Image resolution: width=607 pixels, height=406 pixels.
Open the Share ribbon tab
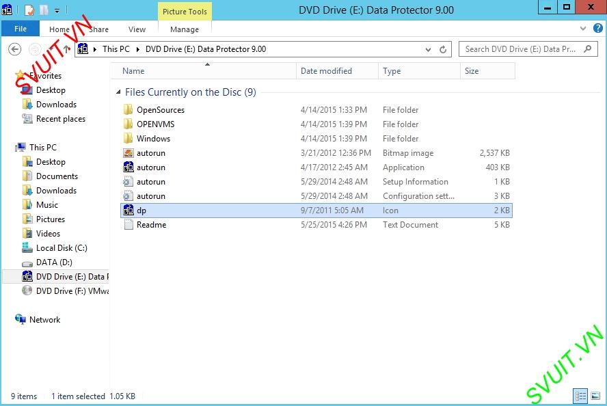click(98, 29)
